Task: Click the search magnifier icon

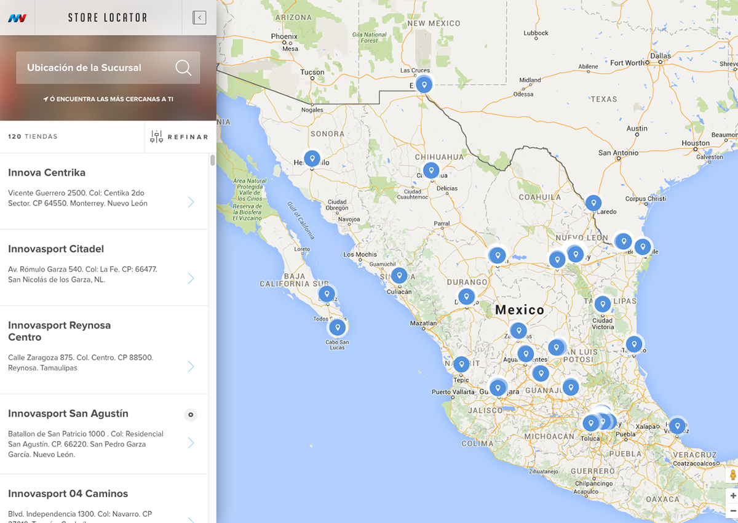Action: pyautogui.click(x=183, y=68)
